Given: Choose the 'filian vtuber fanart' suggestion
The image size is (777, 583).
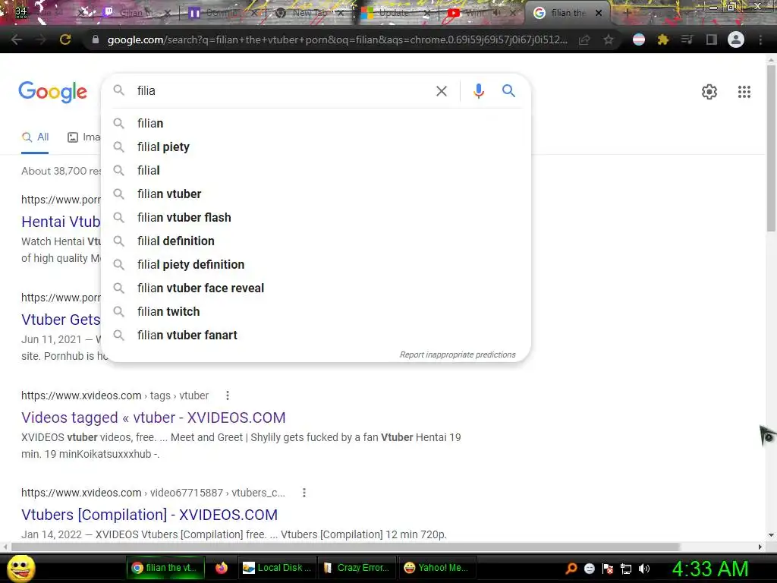Looking at the screenshot, I should 316,335.
